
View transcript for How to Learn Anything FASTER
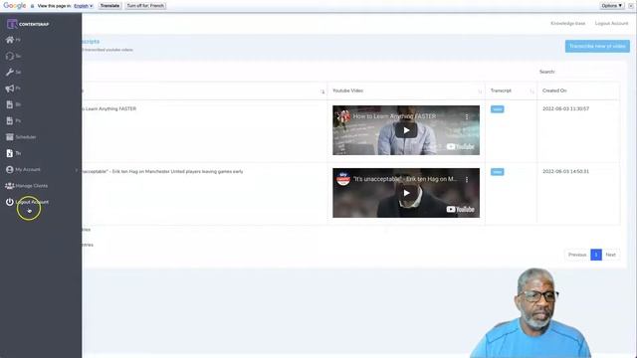click(498, 109)
